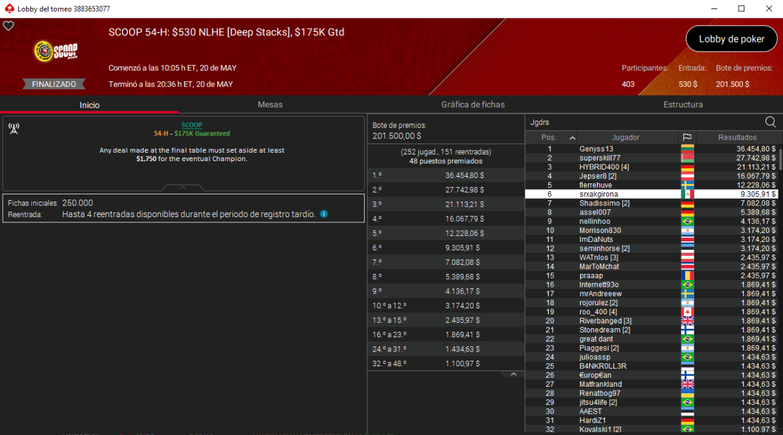
Task: Select player row jitsu4life [2]
Action: pos(651,402)
